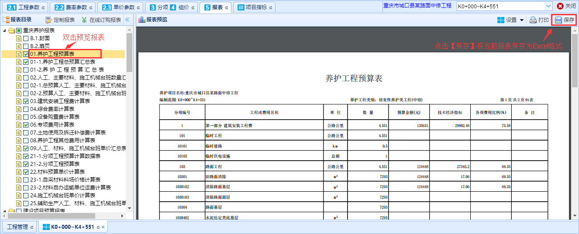
Task: Uncheck the 06.专项费用计算表 checkbox
Action: pos(26,125)
